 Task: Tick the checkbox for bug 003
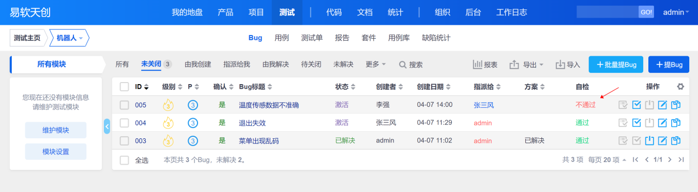pos(124,140)
